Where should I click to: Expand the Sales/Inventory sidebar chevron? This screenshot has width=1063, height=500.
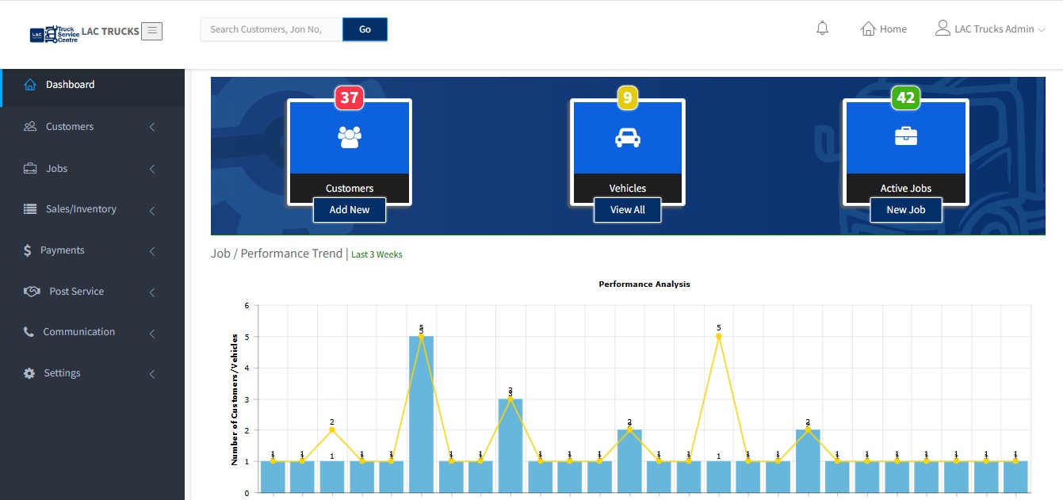coord(152,210)
